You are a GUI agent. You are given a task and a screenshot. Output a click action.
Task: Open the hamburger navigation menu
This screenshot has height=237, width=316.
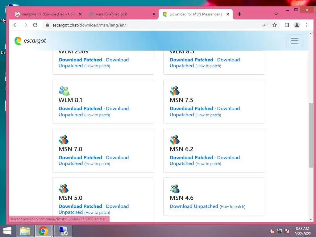294,41
